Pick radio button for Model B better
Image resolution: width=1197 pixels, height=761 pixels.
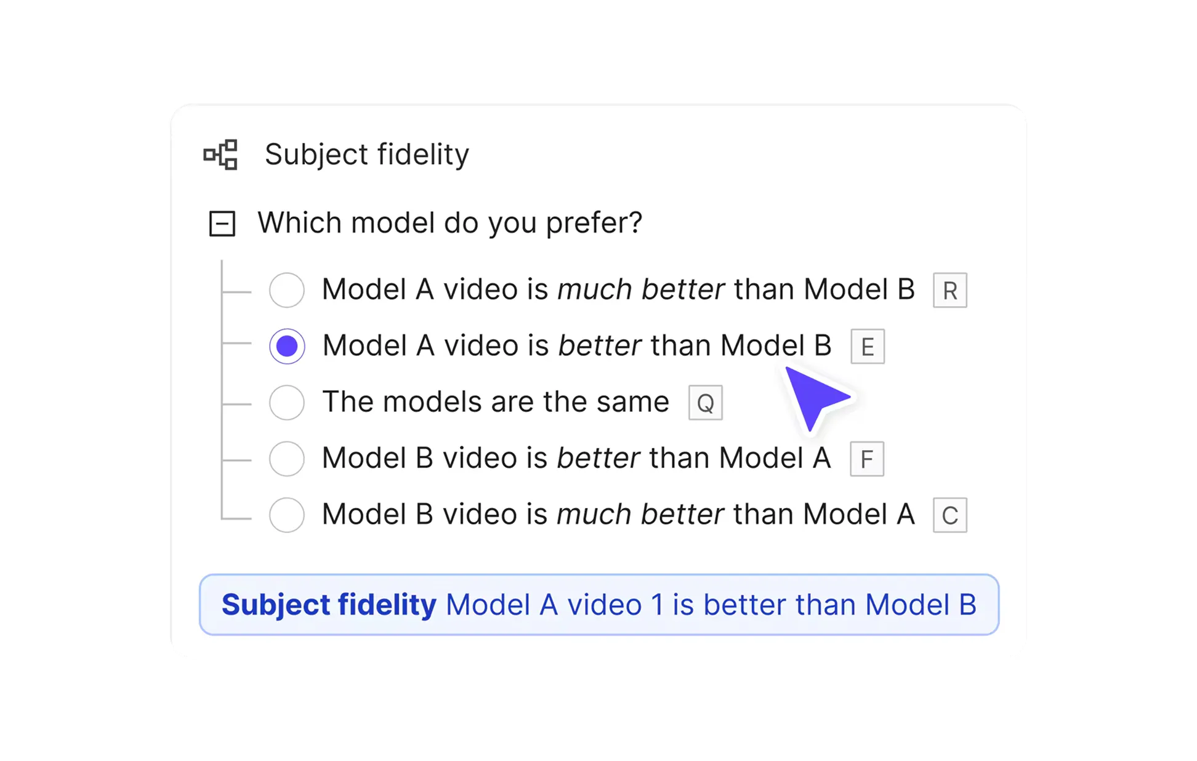287,459
